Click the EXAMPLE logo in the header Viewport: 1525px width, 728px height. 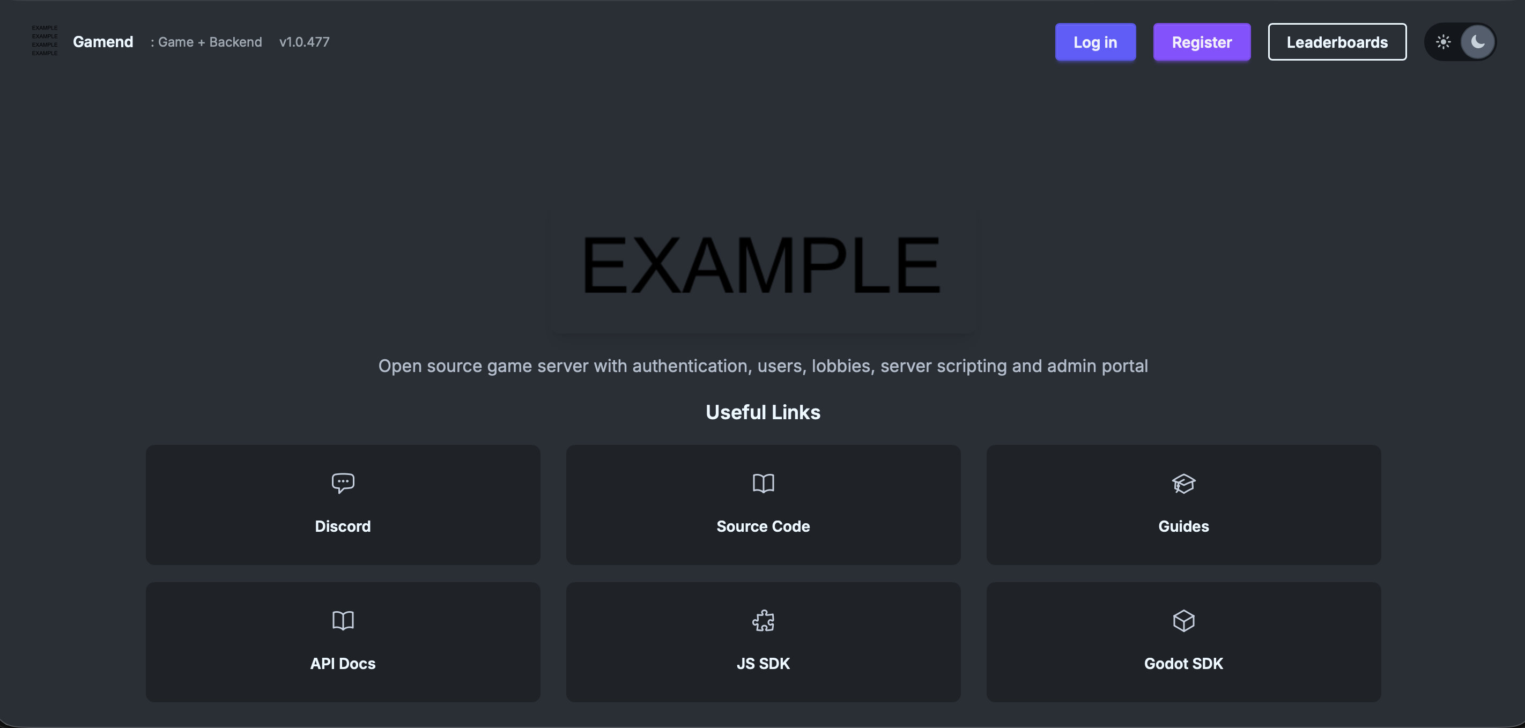(45, 41)
